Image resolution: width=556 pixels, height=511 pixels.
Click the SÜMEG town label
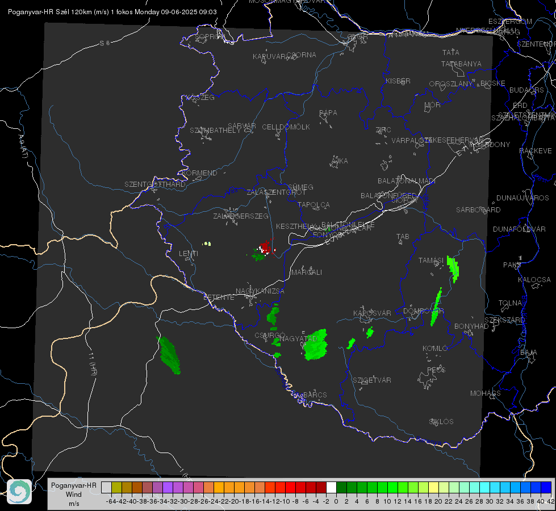(x=300, y=187)
